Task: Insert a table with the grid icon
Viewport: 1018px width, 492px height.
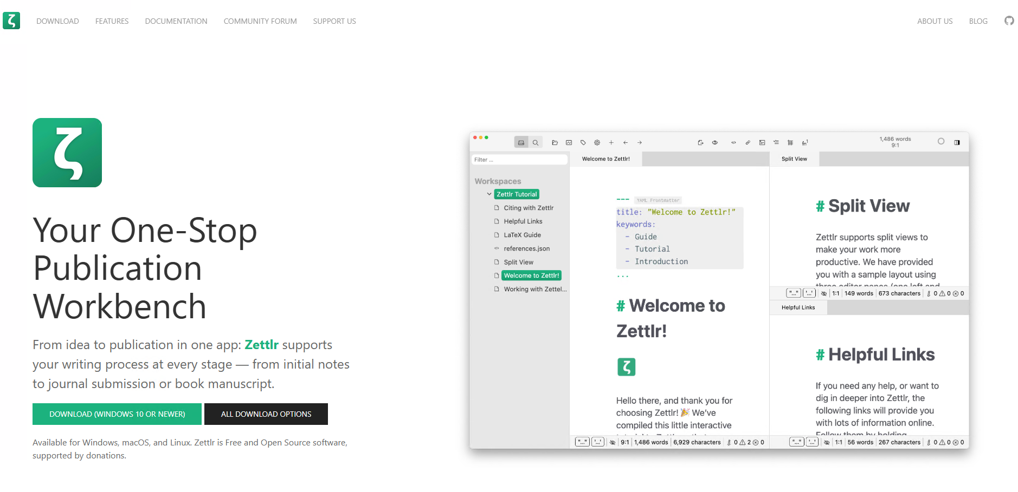Action: pyautogui.click(x=790, y=142)
